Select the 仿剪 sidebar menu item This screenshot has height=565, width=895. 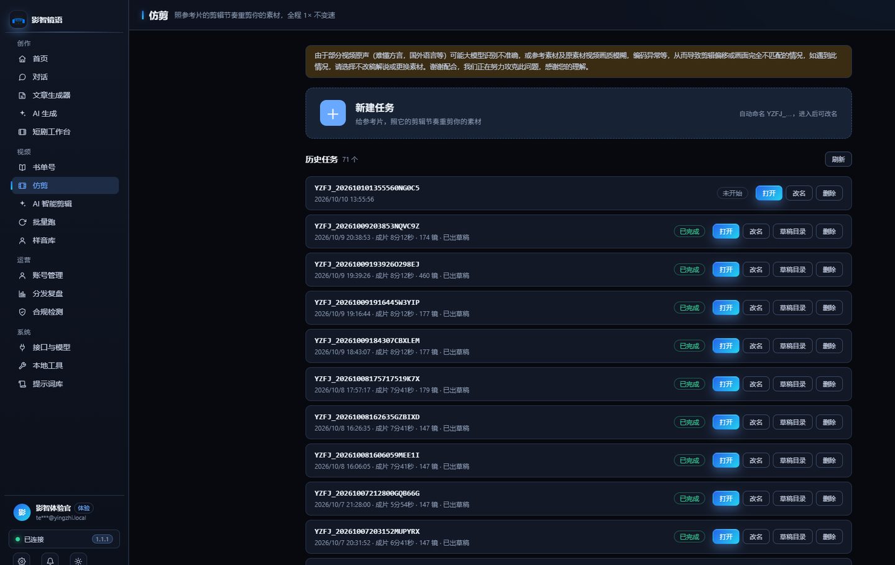coord(65,186)
